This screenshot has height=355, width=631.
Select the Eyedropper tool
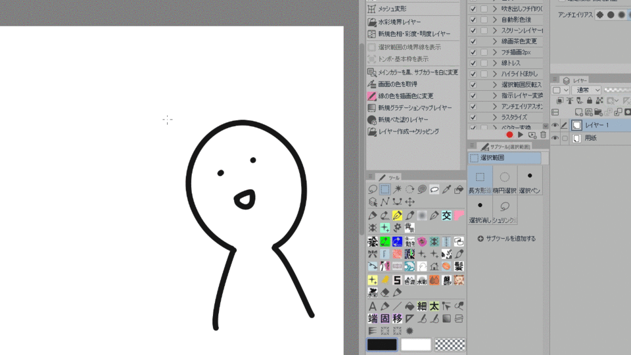tap(447, 189)
